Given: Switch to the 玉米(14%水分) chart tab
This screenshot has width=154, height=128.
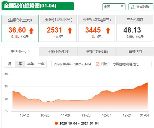Looking at the screenshot, I should 58,51.
